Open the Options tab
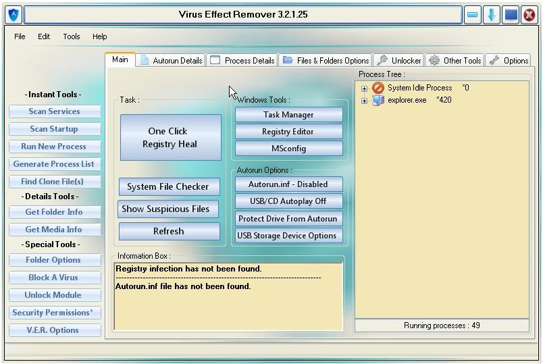This screenshot has height=364, width=543. click(508, 61)
